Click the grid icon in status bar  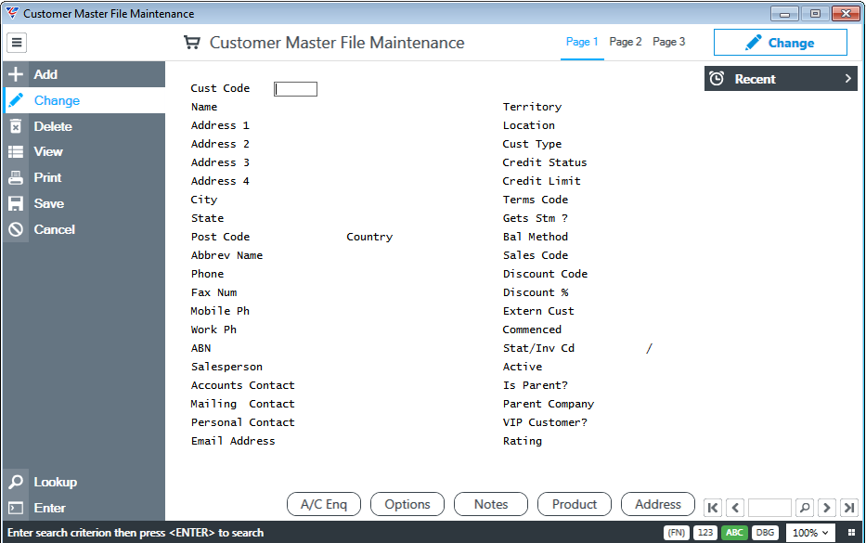[851, 533]
